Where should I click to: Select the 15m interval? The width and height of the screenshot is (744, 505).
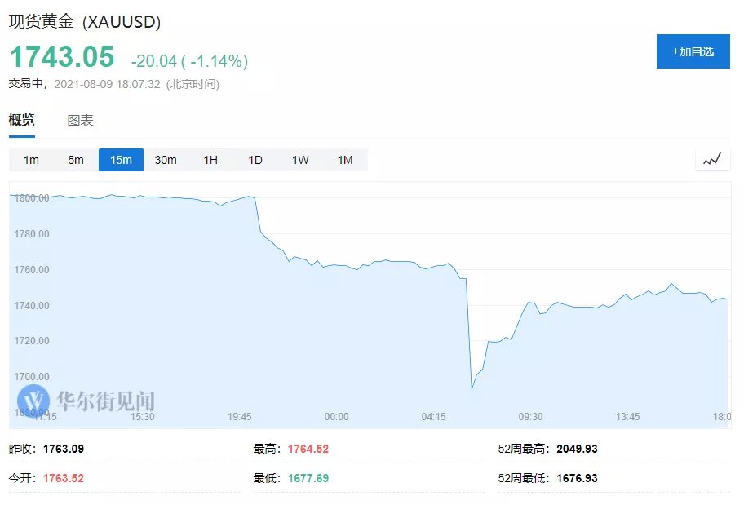[x=121, y=160]
